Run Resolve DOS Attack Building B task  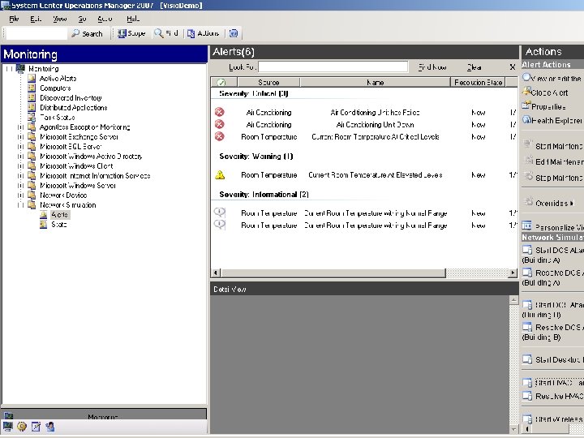(552, 332)
